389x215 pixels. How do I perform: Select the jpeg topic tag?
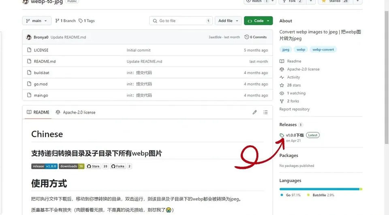click(286, 49)
